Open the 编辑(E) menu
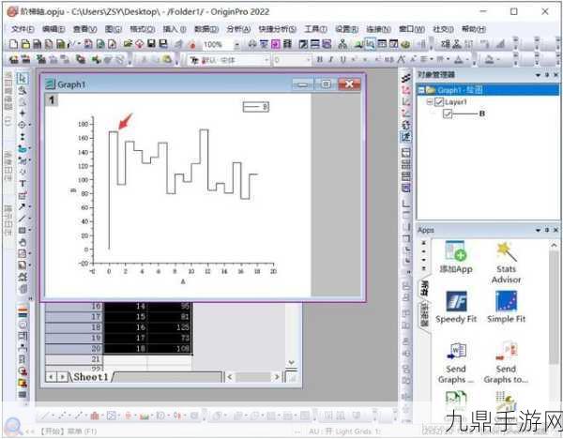563x439 pixels. (x=53, y=29)
